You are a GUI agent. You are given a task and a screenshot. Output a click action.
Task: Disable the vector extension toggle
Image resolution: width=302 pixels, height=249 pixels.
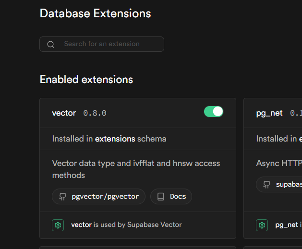pos(214,112)
